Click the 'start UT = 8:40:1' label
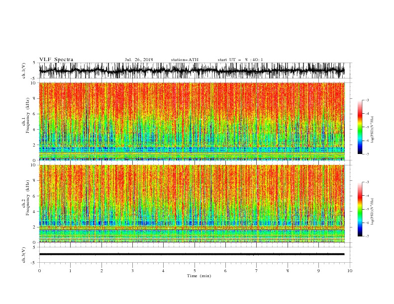The width and height of the screenshot is (394, 304). [240, 60]
